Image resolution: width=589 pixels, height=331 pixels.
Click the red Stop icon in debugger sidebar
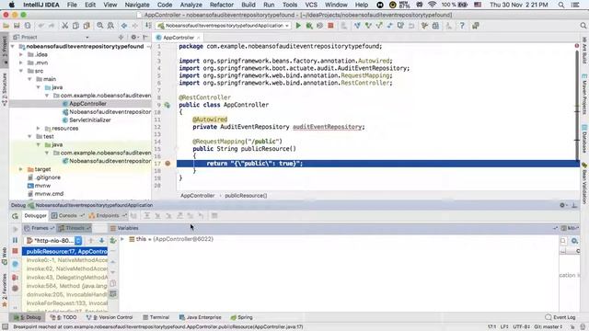(x=15, y=251)
